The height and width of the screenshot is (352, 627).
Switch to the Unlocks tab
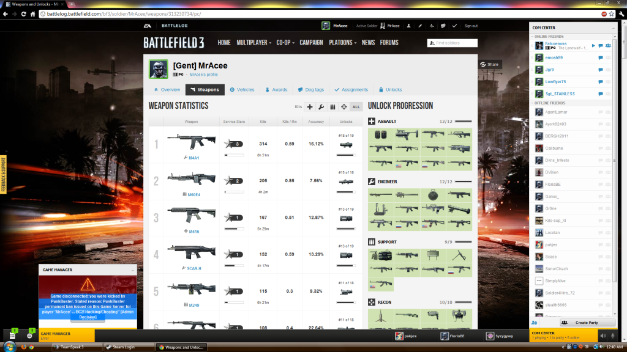click(x=390, y=90)
